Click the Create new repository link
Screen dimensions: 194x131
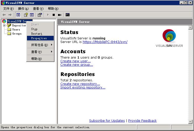click(80, 84)
